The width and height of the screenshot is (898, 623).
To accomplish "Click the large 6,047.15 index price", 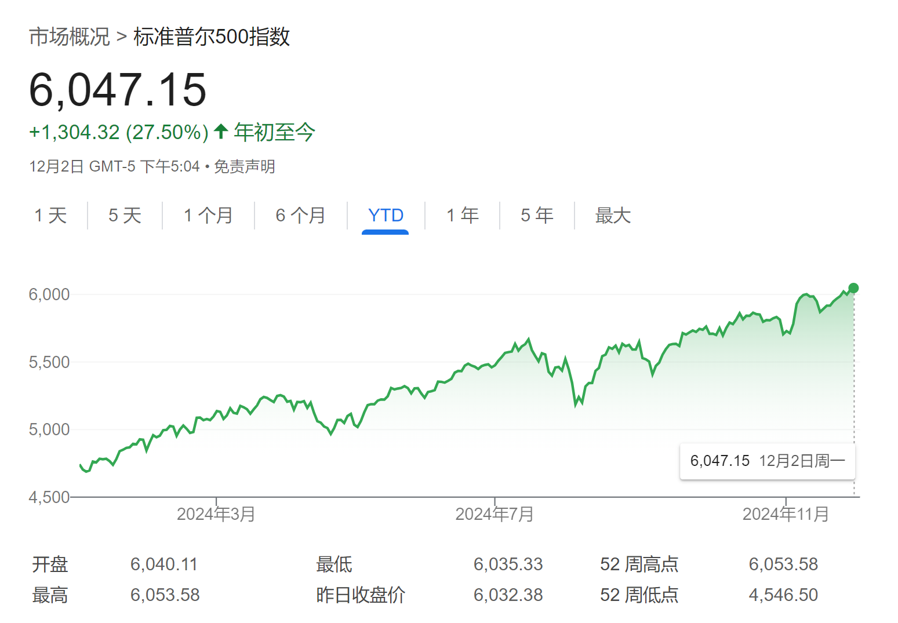I will 118,90.
